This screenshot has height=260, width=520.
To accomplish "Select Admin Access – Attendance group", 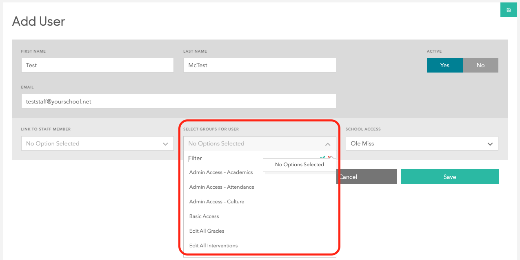I will pyautogui.click(x=222, y=187).
